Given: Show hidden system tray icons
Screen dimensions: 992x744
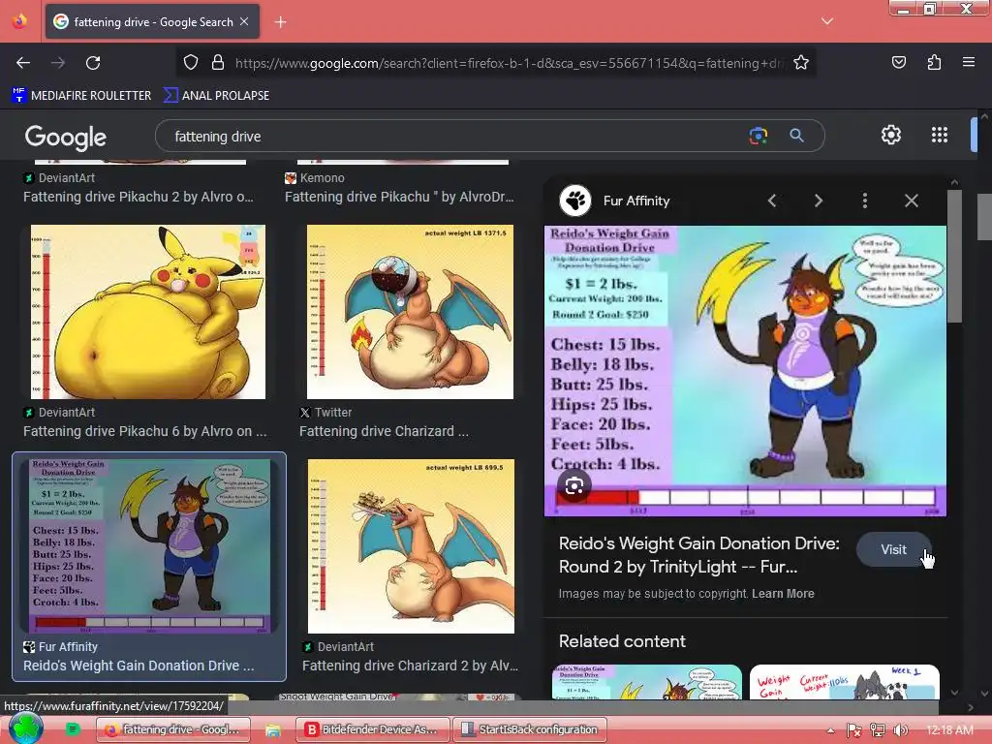Looking at the screenshot, I should point(830,730).
